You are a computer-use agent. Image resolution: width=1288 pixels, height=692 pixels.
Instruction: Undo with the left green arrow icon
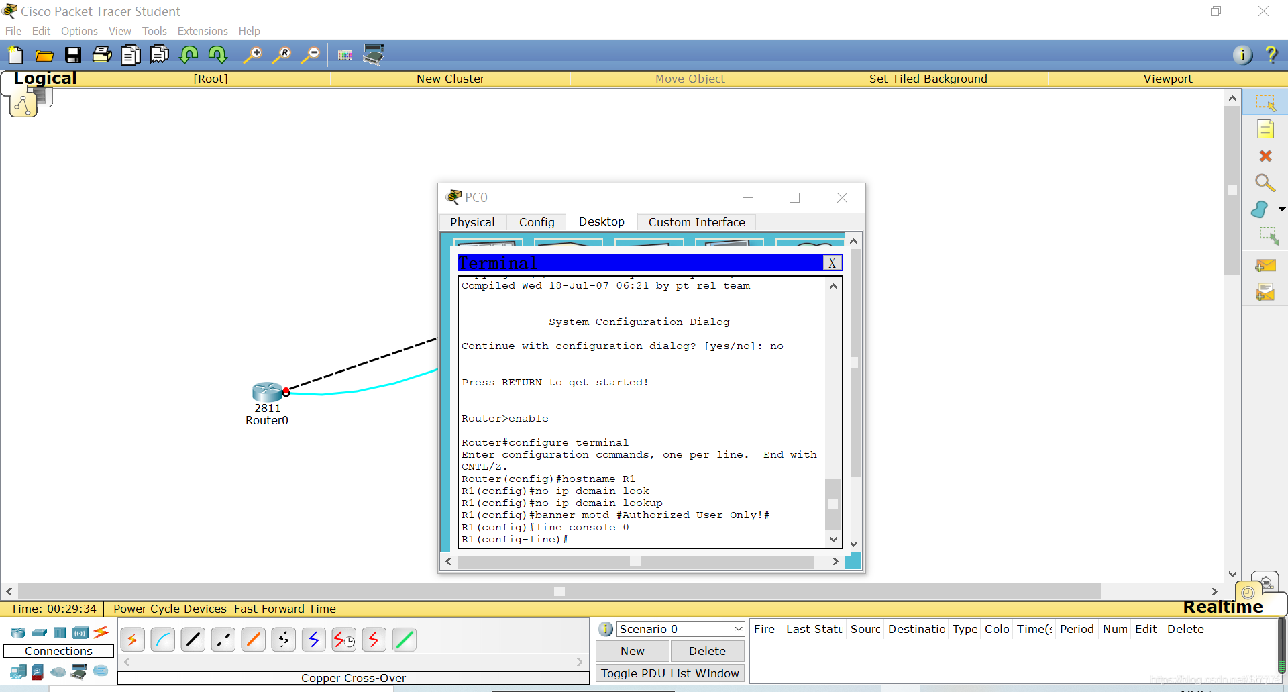point(189,55)
